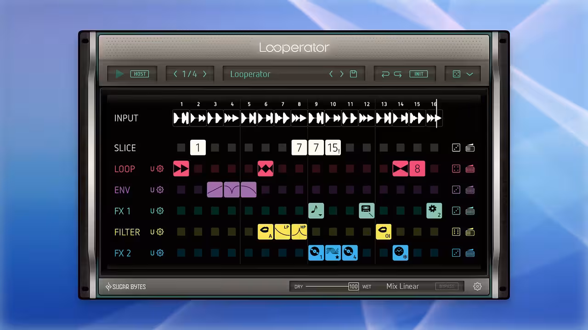
Task: Open the Looperator preset name browser
Action: 250,74
